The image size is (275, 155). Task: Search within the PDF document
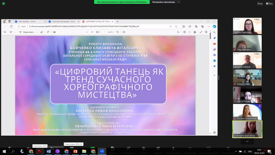click(x=178, y=32)
